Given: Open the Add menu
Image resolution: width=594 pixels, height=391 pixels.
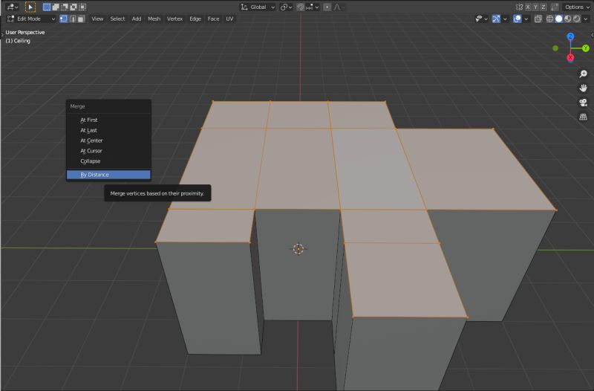Looking at the screenshot, I should [x=137, y=19].
